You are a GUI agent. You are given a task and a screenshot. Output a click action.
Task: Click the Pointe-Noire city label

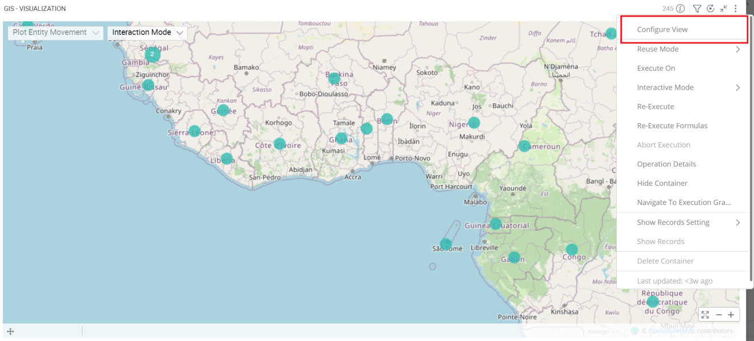coord(518,317)
